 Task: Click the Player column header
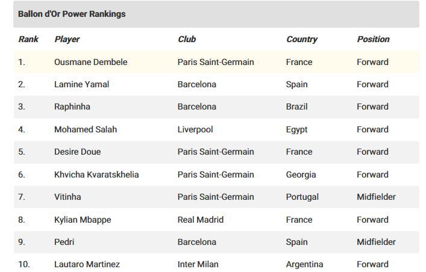coord(67,39)
